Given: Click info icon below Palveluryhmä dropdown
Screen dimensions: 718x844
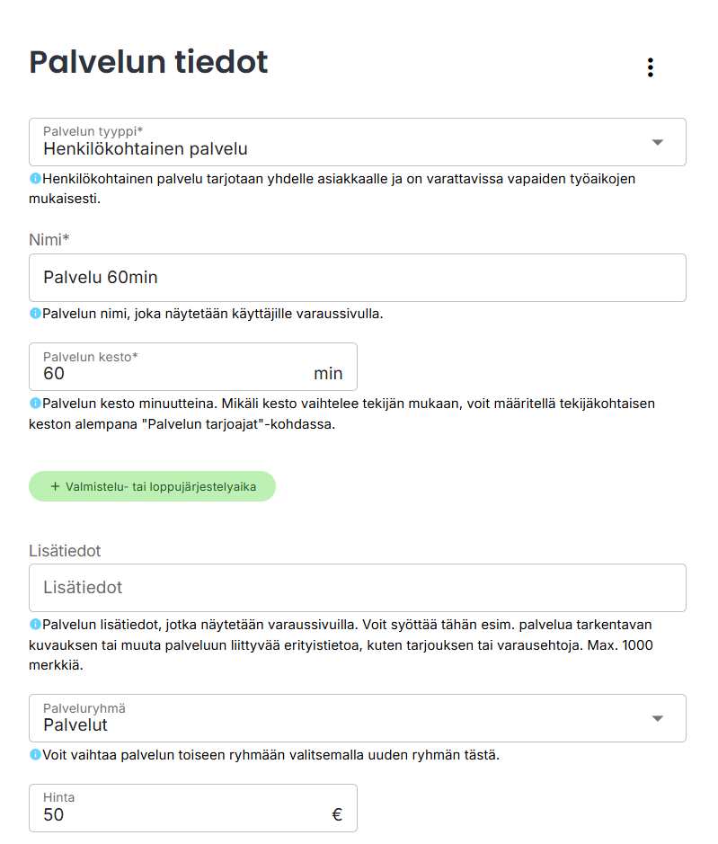Looking at the screenshot, I should [35, 755].
